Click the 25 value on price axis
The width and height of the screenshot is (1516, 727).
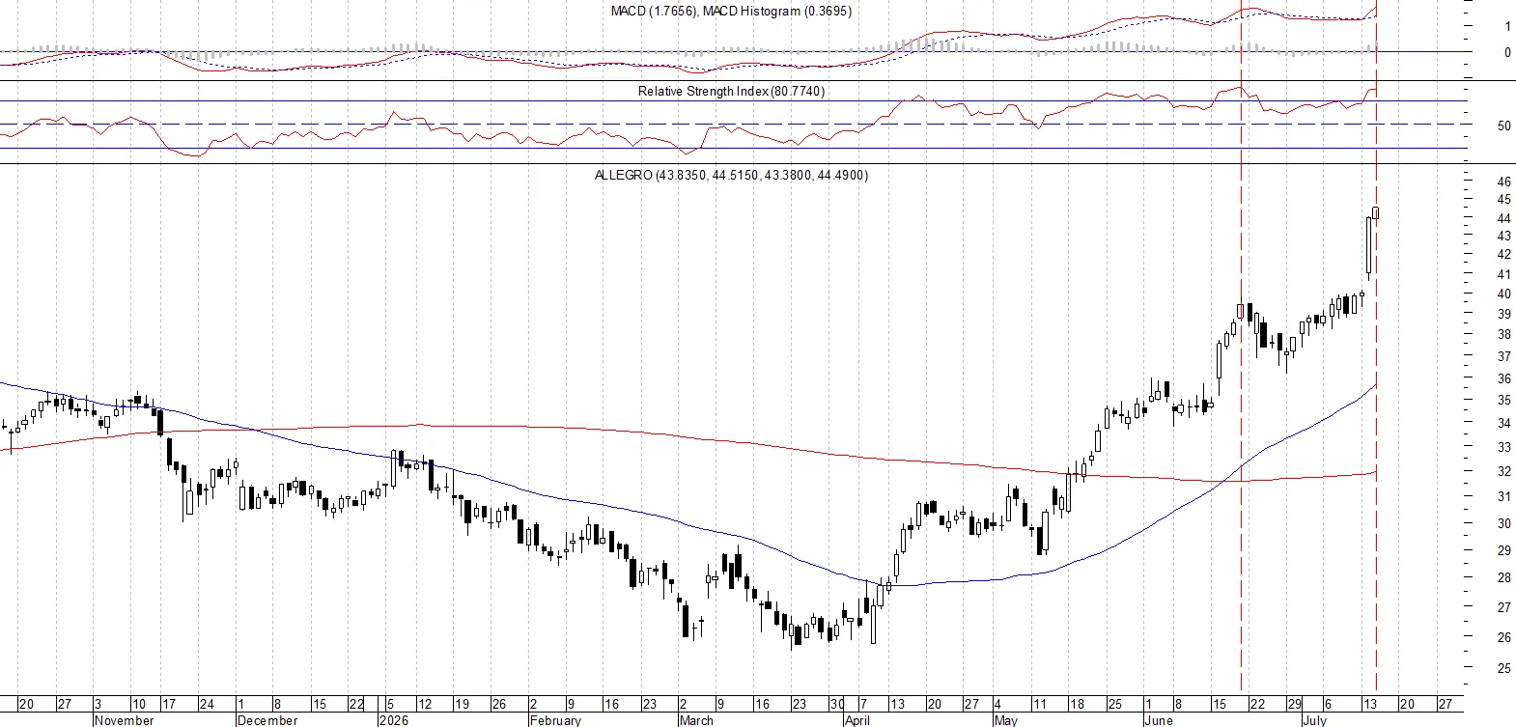(x=1503, y=667)
